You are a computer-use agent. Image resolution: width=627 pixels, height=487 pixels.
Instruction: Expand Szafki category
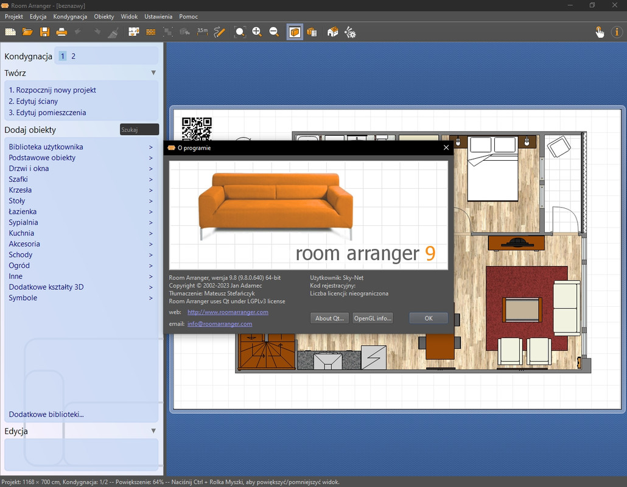tap(81, 180)
